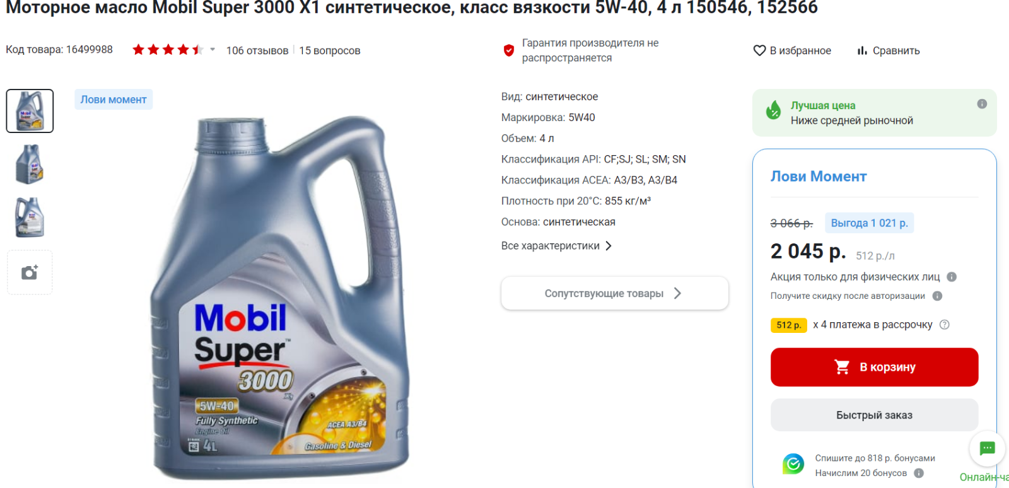Click the compare bars icon next to Сравнить
The image size is (1009, 488).
[x=861, y=50]
